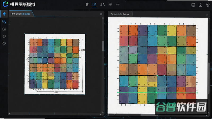Click the green guide line on enlarged pattern

(x=157, y=93)
